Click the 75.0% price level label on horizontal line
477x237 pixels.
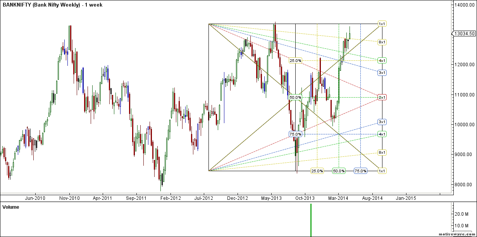pyautogui.click(x=295, y=134)
